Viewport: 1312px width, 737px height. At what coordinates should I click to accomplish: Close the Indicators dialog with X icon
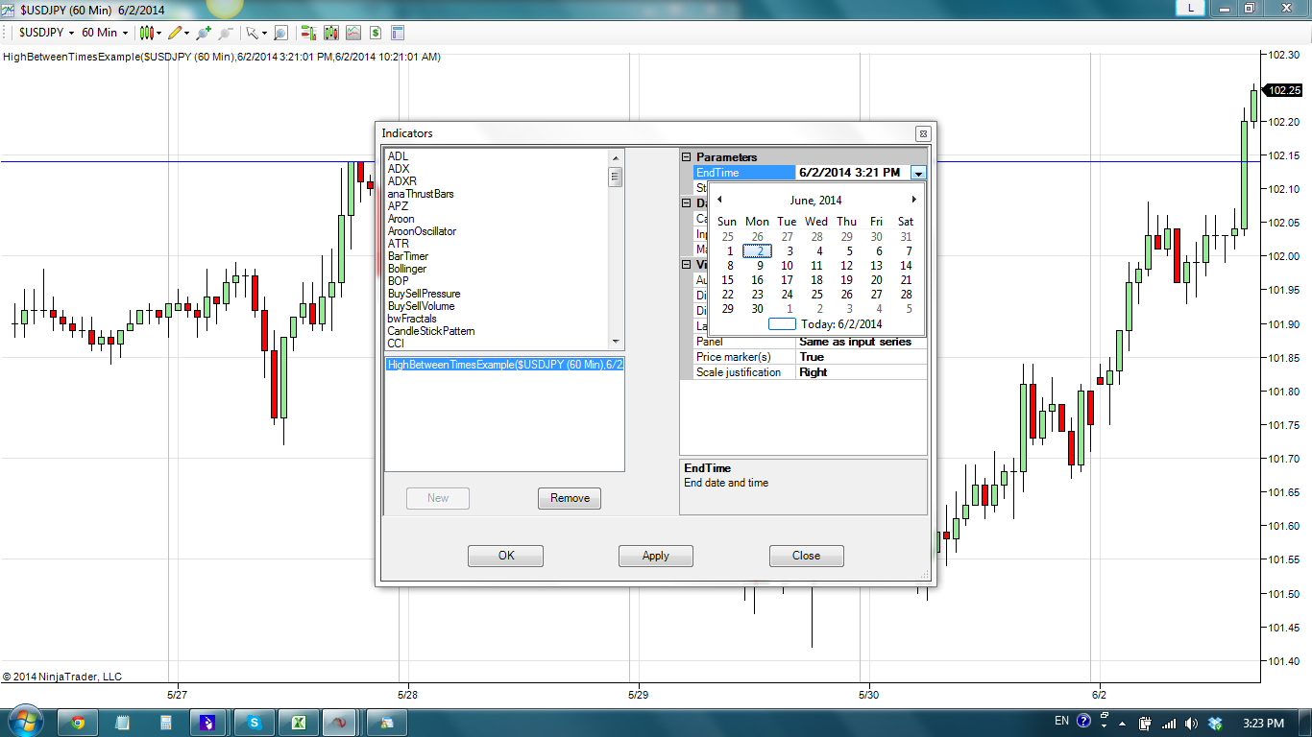pyautogui.click(x=923, y=133)
